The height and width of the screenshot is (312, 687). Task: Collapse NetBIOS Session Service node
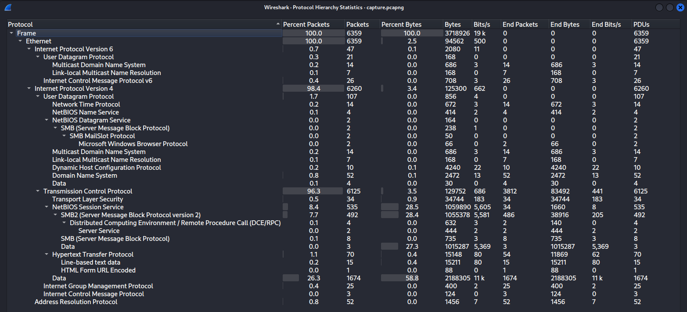(47, 207)
